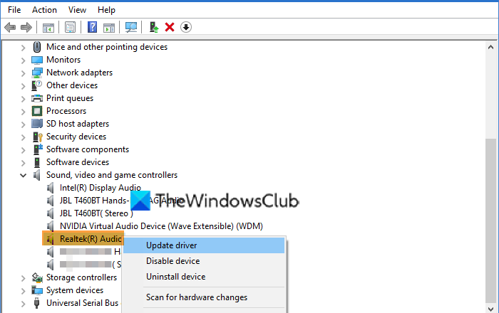Click the Disable device down-arrow icon
Screen dimensions: 499x313
186,27
